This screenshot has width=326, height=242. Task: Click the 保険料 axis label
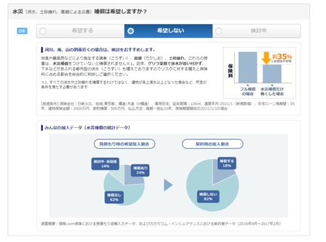[230, 71]
